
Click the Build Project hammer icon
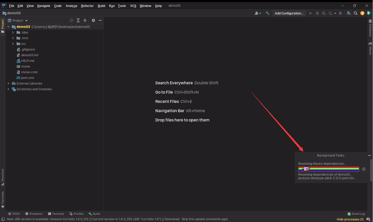coord(268,13)
